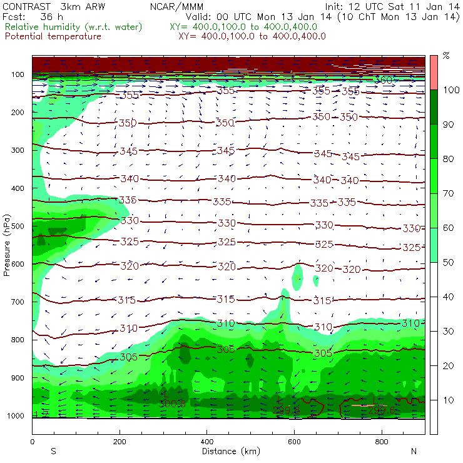Click the distance axis '0' tick label
The width and height of the screenshot is (463, 463).
32,442
